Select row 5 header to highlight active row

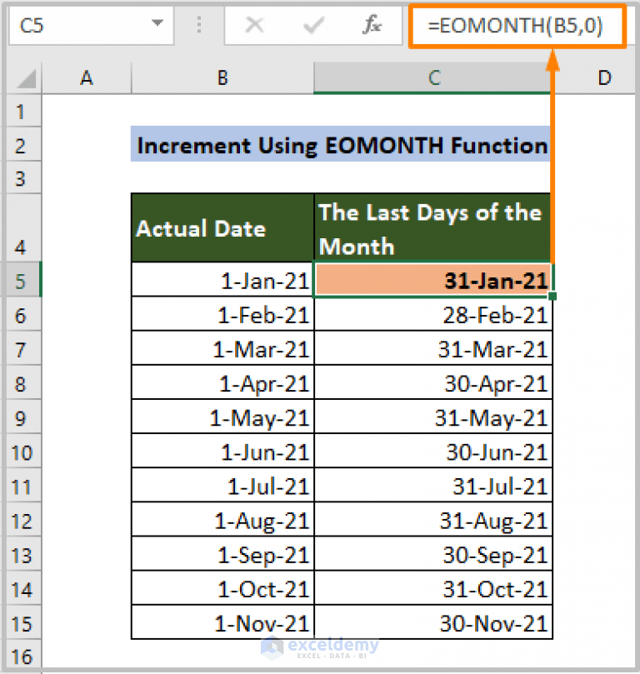(x=22, y=281)
